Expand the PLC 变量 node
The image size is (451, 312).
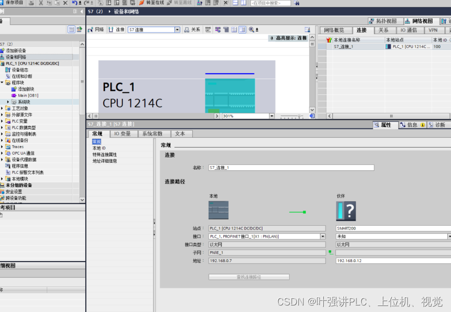click(2, 121)
